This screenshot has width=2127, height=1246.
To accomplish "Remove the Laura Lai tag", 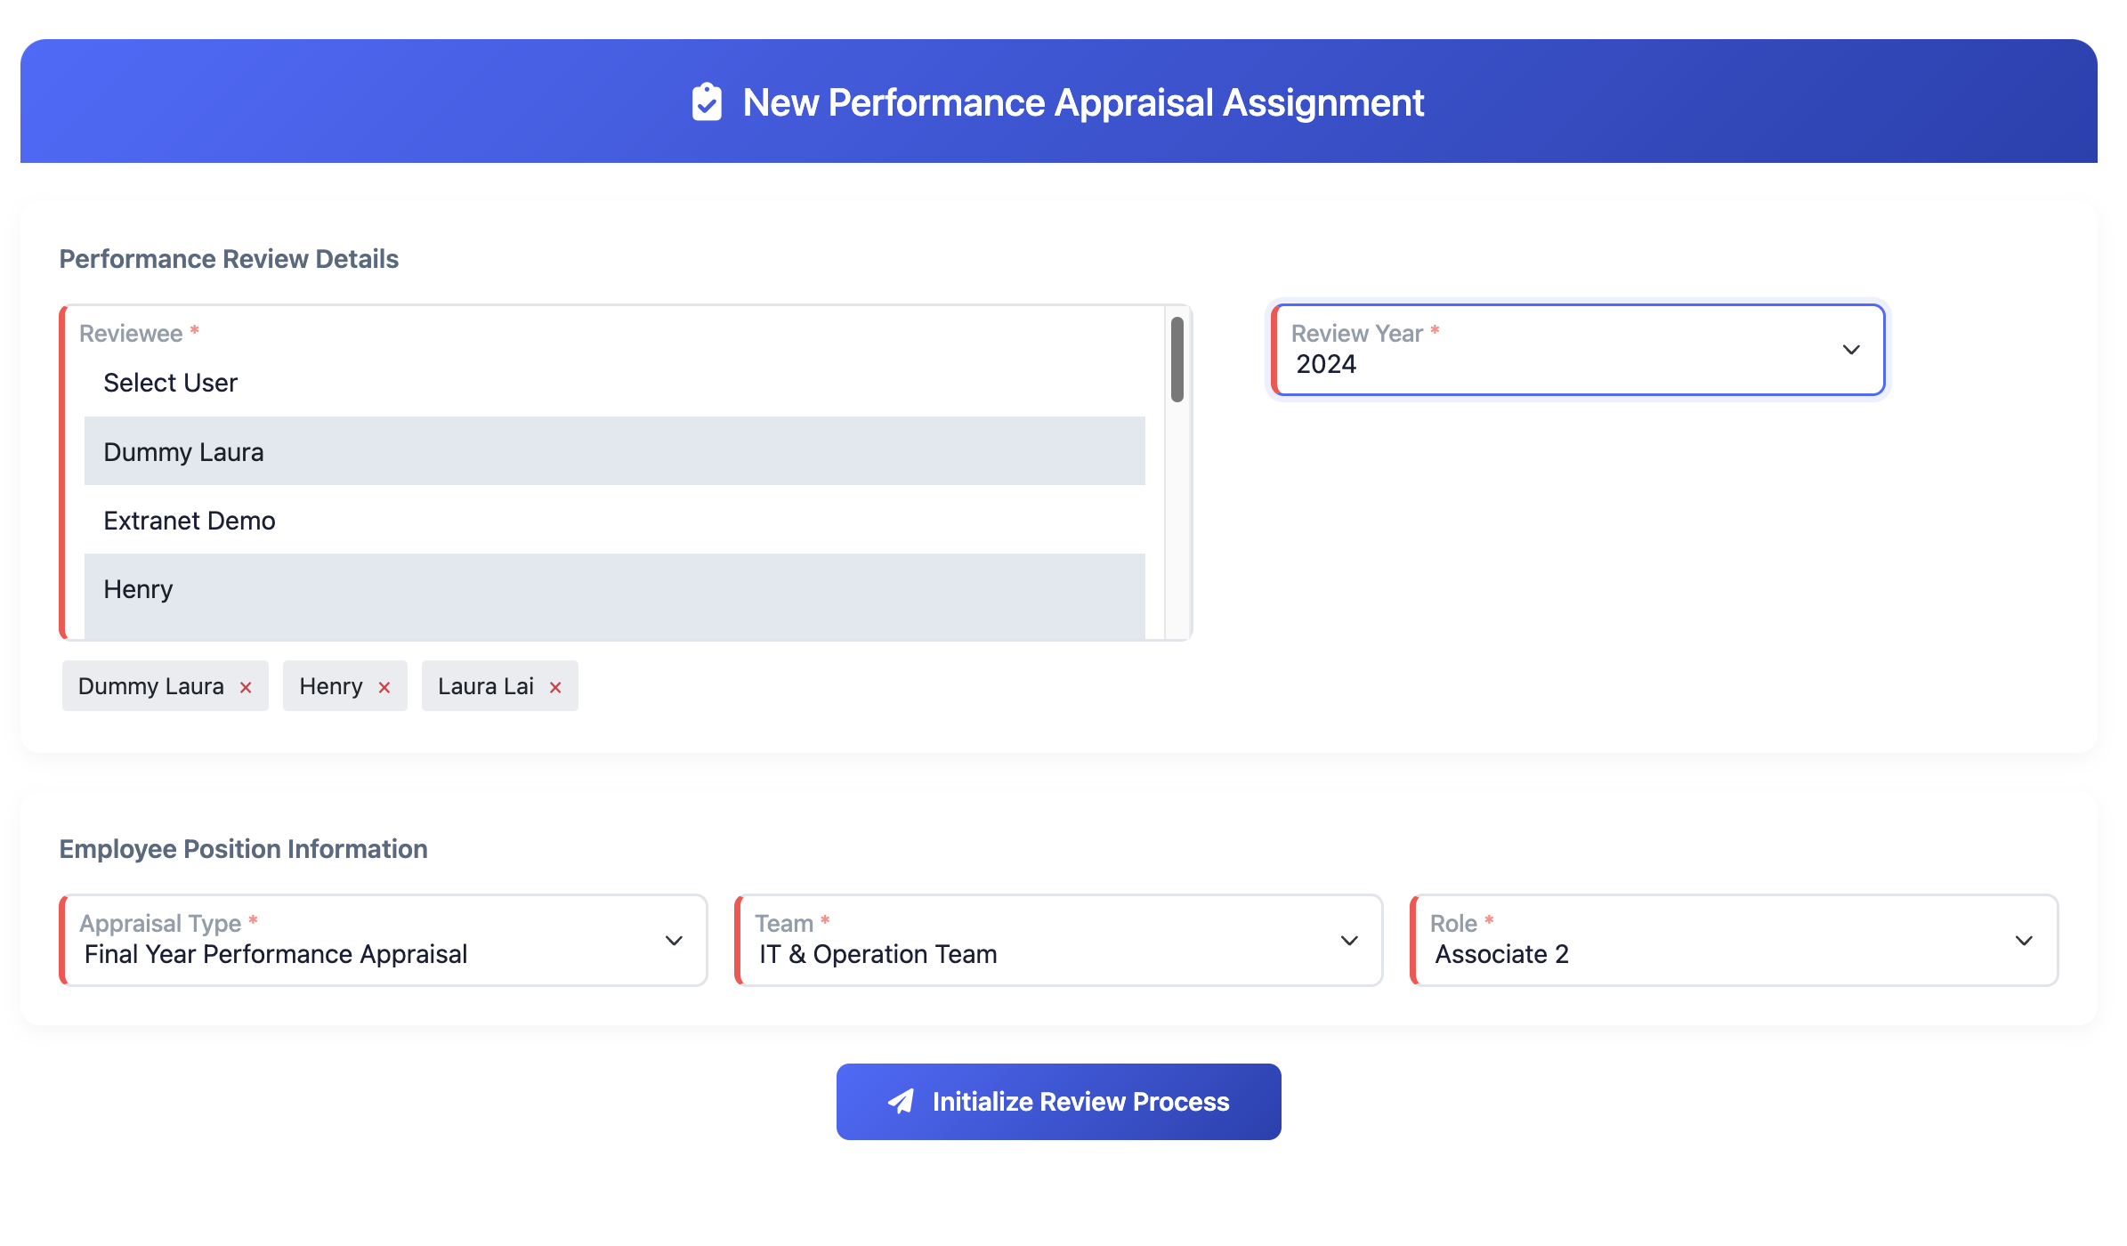I will pos(555,687).
